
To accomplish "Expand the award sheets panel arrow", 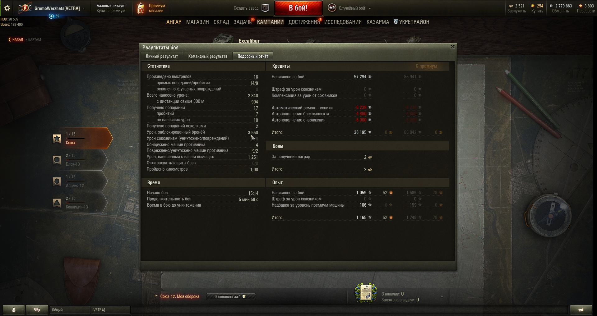I will click(442, 297).
